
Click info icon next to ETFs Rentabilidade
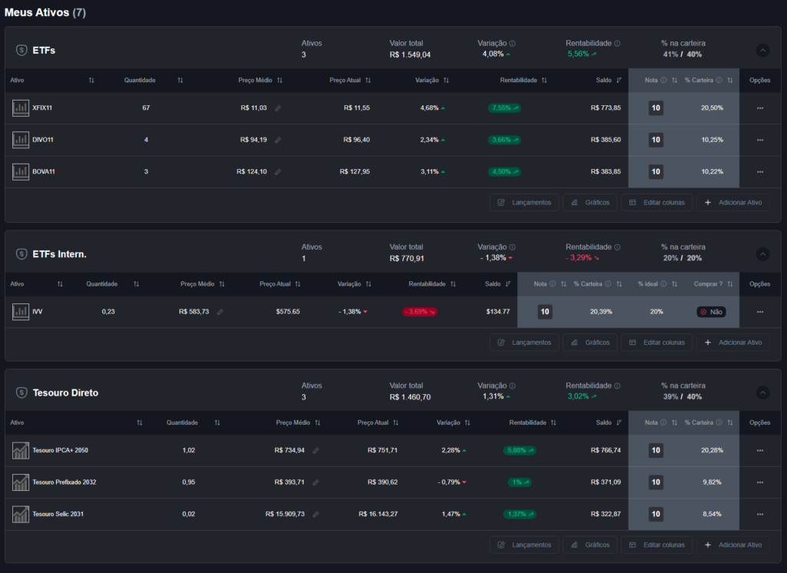click(617, 44)
